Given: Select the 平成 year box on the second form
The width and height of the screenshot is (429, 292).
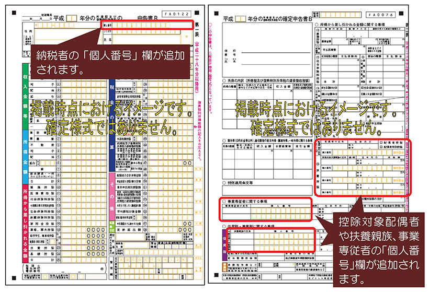Looking at the screenshot, I should [x=241, y=18].
